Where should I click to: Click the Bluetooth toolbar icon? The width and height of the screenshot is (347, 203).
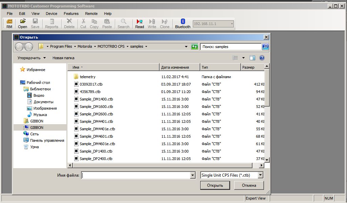(x=183, y=24)
